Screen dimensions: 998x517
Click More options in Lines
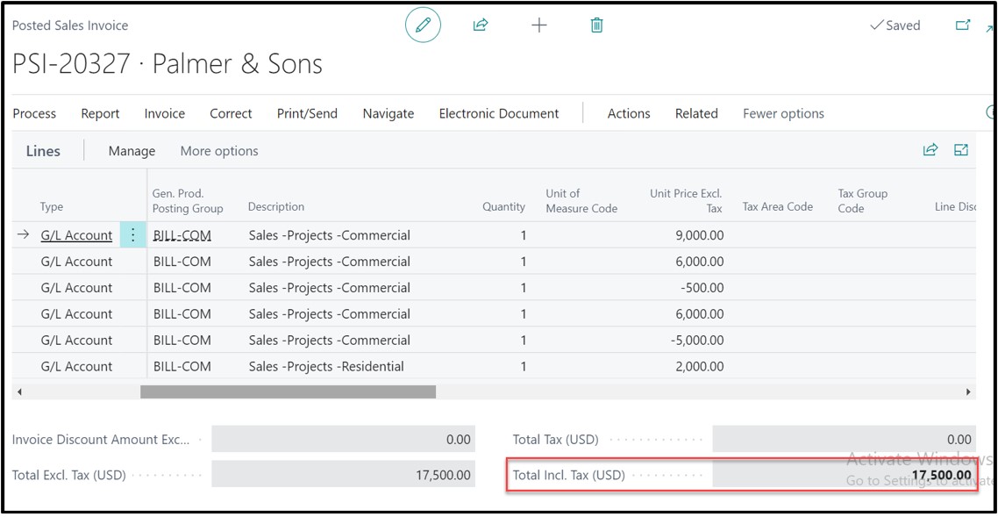click(x=219, y=151)
